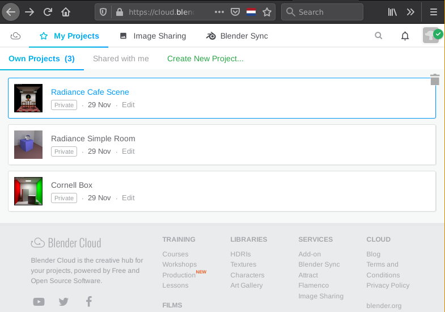Click Blender Cloud footer logo
The image size is (445, 312).
(x=66, y=243)
